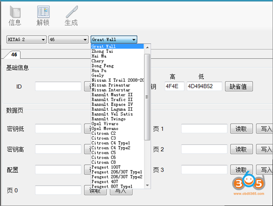Viewport: 273px width, 206px height.
Task: Click 读取 button for 页 3
Action: [241, 170]
